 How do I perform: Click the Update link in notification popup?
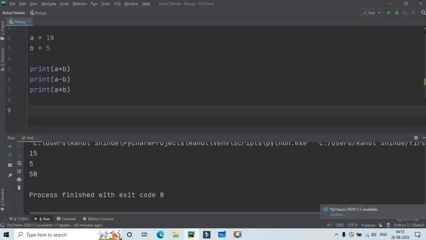click(337, 215)
